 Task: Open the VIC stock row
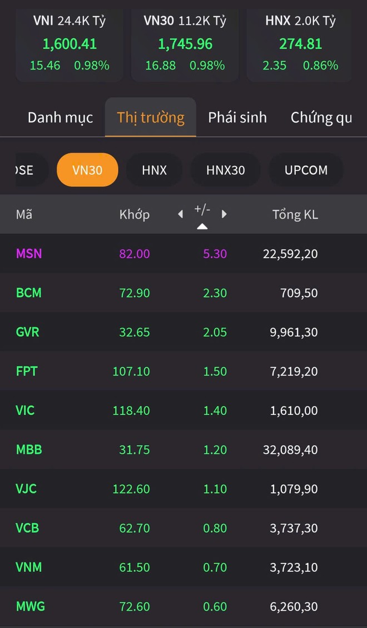point(183,410)
